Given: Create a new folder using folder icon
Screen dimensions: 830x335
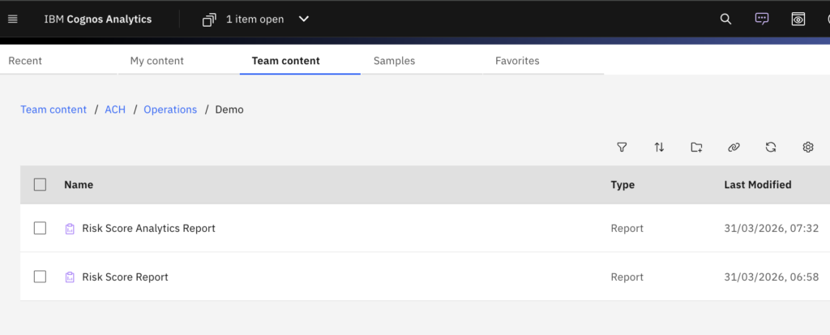Looking at the screenshot, I should (696, 147).
